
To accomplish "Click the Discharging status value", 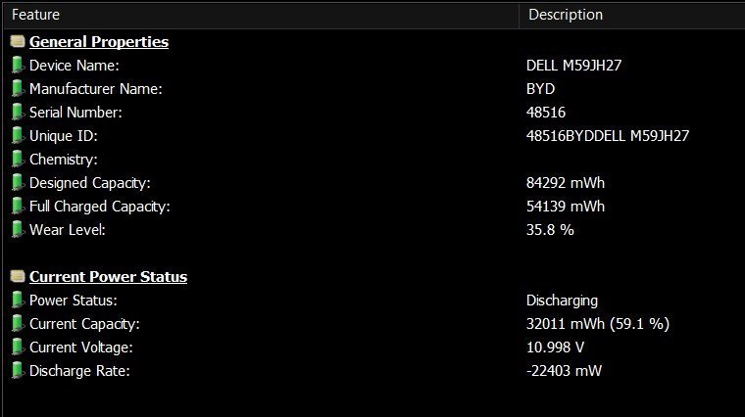I will point(562,301).
